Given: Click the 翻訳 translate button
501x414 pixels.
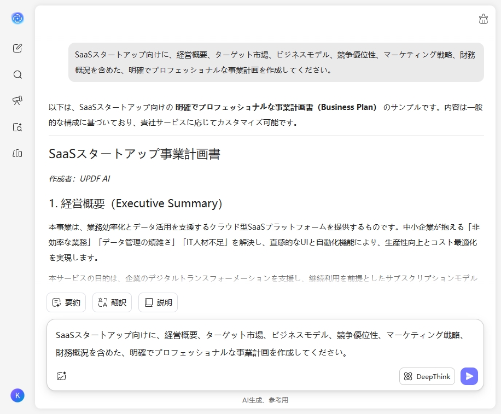Looking at the screenshot, I should (x=112, y=302).
